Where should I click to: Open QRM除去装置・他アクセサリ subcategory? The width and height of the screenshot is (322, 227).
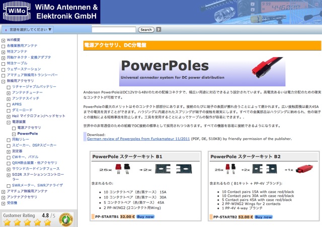tap(35, 163)
